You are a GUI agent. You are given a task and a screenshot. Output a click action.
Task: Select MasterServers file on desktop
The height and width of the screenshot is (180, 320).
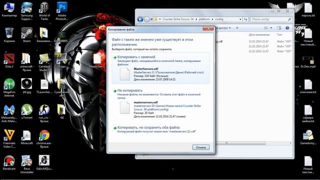point(97,60)
